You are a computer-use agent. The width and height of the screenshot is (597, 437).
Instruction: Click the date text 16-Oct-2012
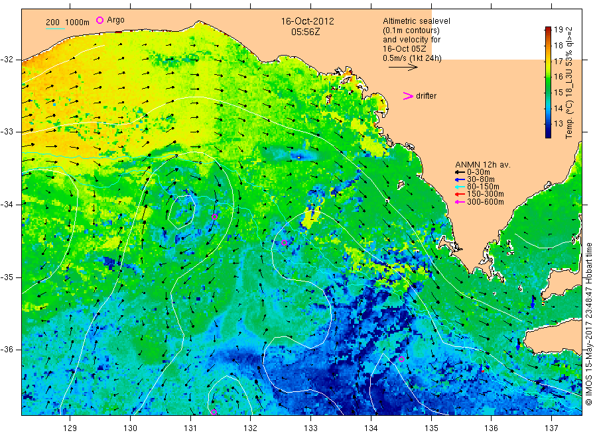pyautogui.click(x=308, y=21)
